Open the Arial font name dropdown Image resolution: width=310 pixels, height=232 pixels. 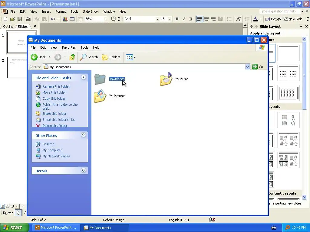tap(157, 19)
